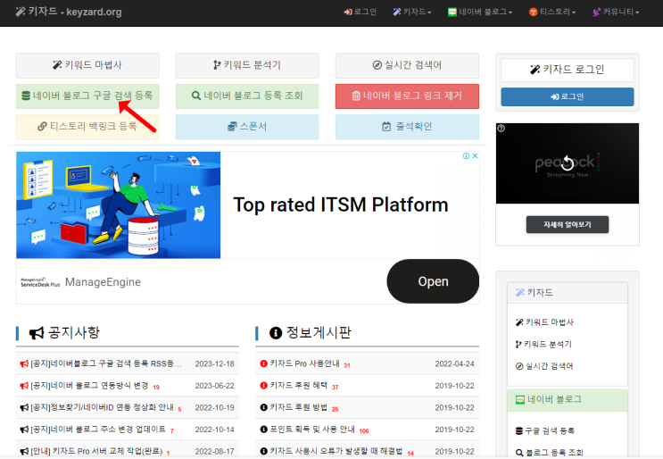Image resolution: width=663 pixels, height=459 pixels.
Task: Open post 키자드 사용시 오류가 발생할 때 해결법
Action: (336, 451)
